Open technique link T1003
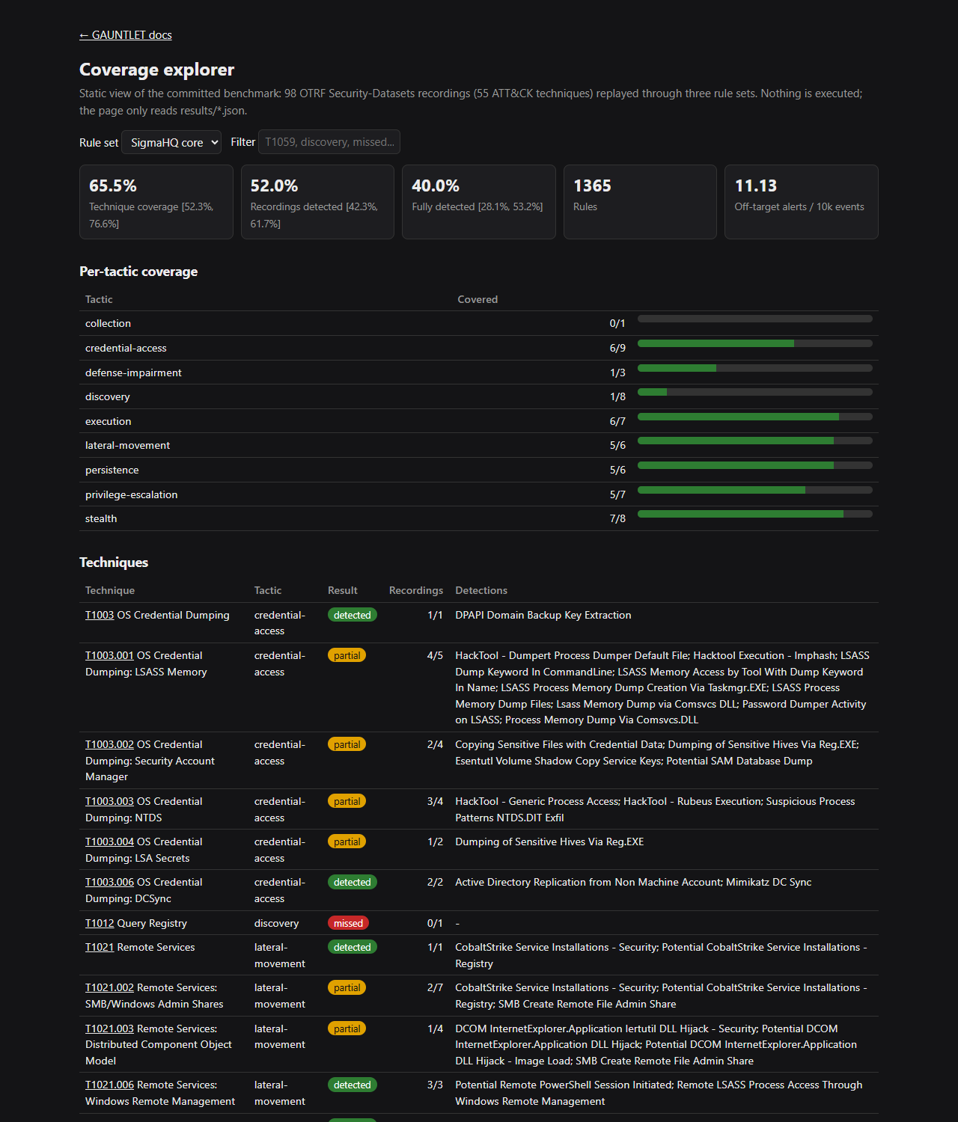Screen dimensions: 958x1122 point(100,615)
